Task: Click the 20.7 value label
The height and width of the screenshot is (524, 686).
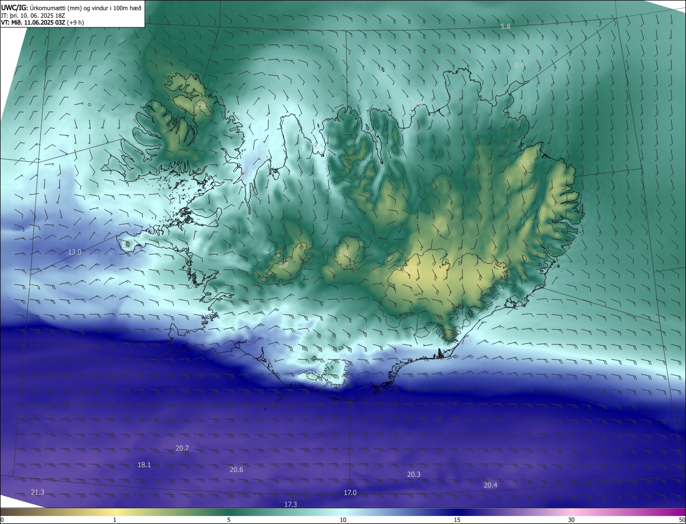Action: pyautogui.click(x=182, y=448)
